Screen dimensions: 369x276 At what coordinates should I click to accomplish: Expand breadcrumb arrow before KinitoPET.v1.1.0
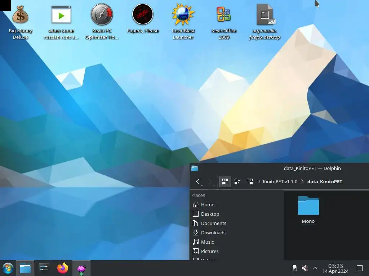coord(259,181)
